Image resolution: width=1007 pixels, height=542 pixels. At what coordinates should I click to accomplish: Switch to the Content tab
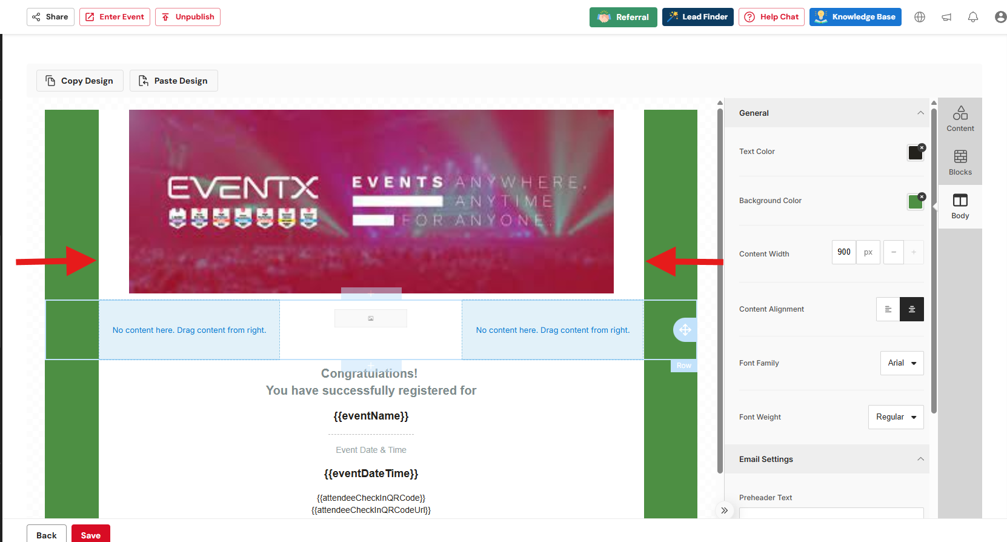click(x=960, y=119)
